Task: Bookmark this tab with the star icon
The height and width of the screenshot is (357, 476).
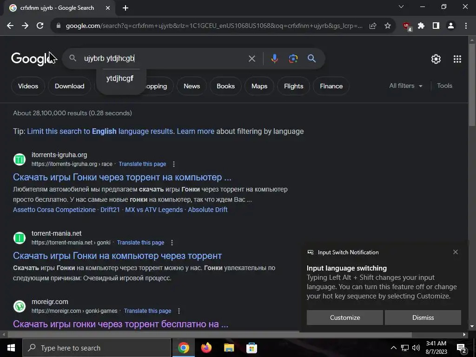Action: coord(388,26)
